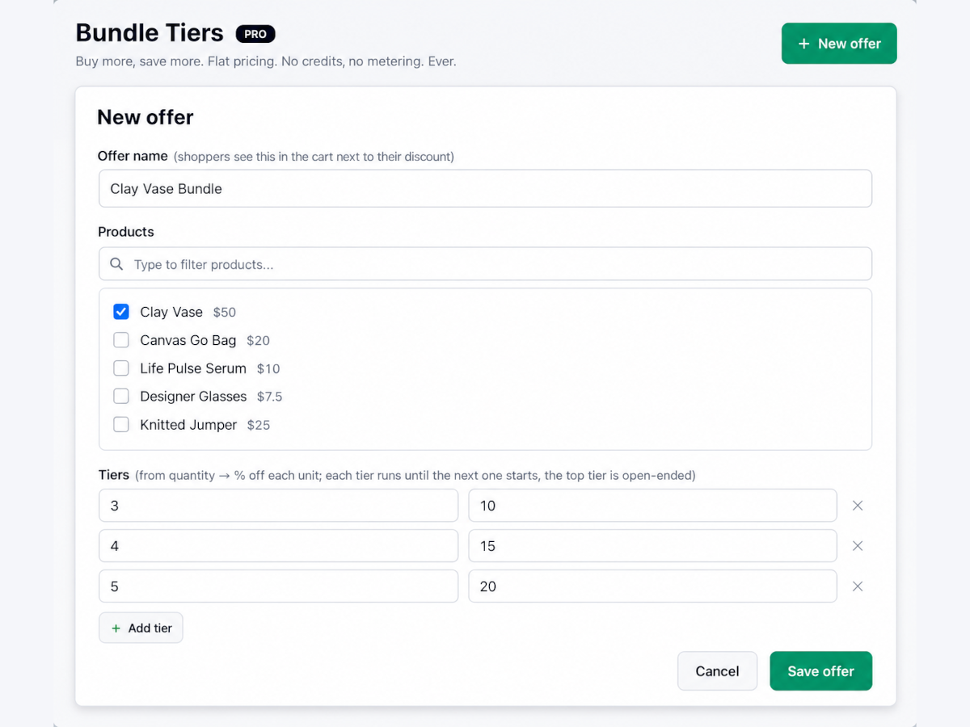
Task: Save the offer
Action: tap(820, 671)
